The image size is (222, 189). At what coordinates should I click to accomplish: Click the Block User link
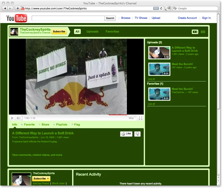click(58, 183)
